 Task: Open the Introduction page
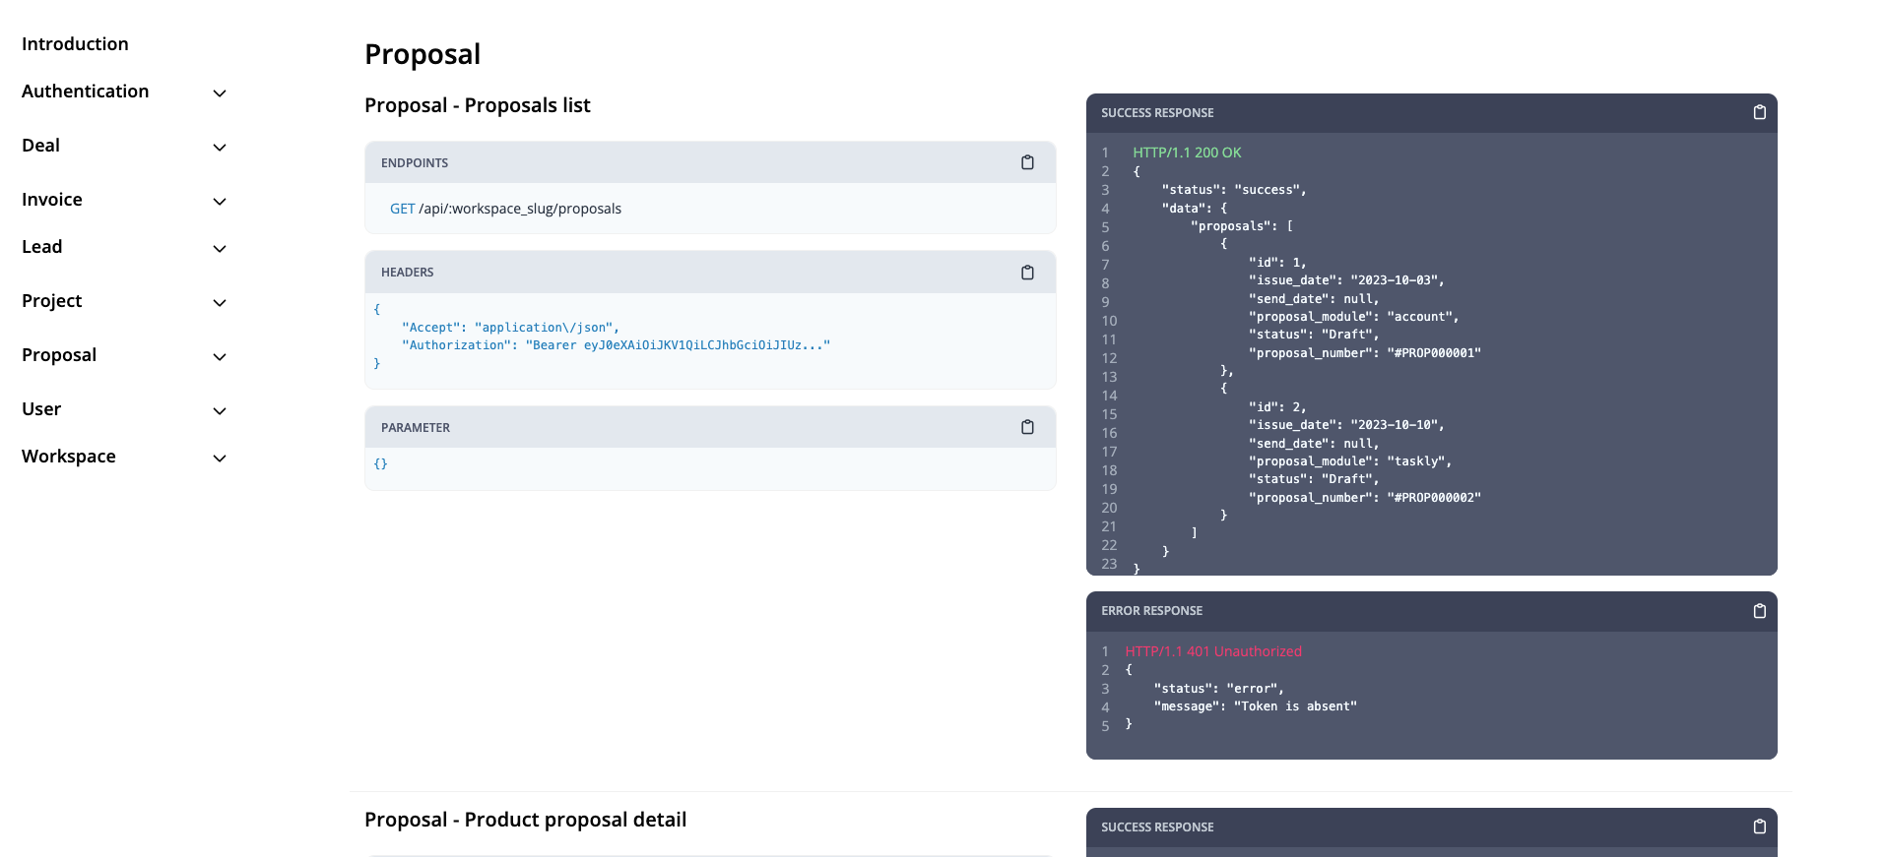[75, 44]
